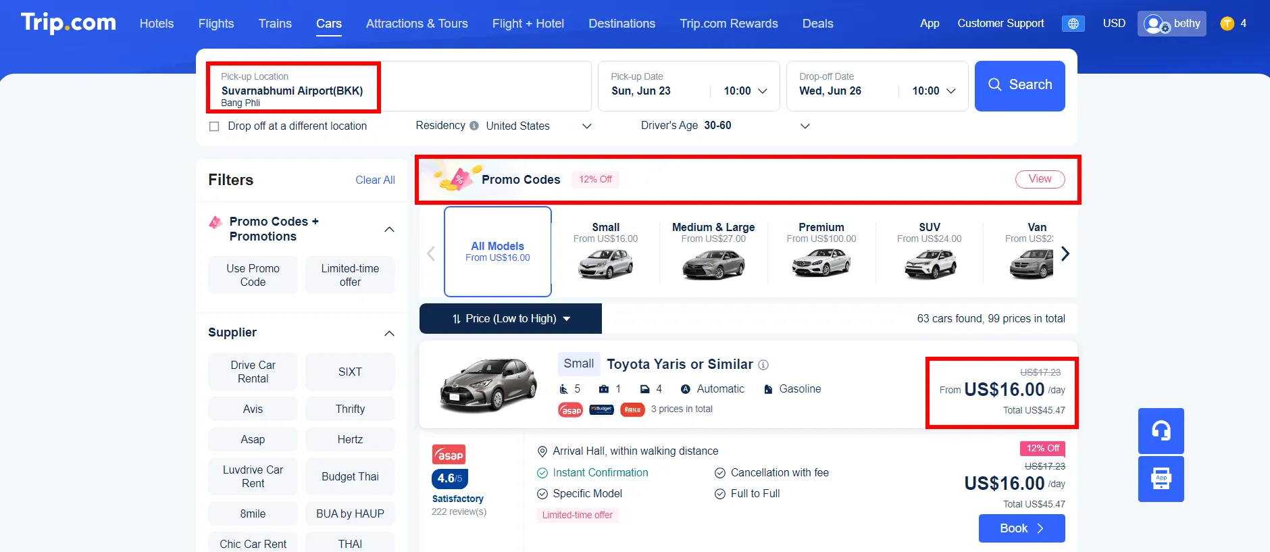Click the T coins icon
Screen dimensions: 1270x552
(1227, 24)
